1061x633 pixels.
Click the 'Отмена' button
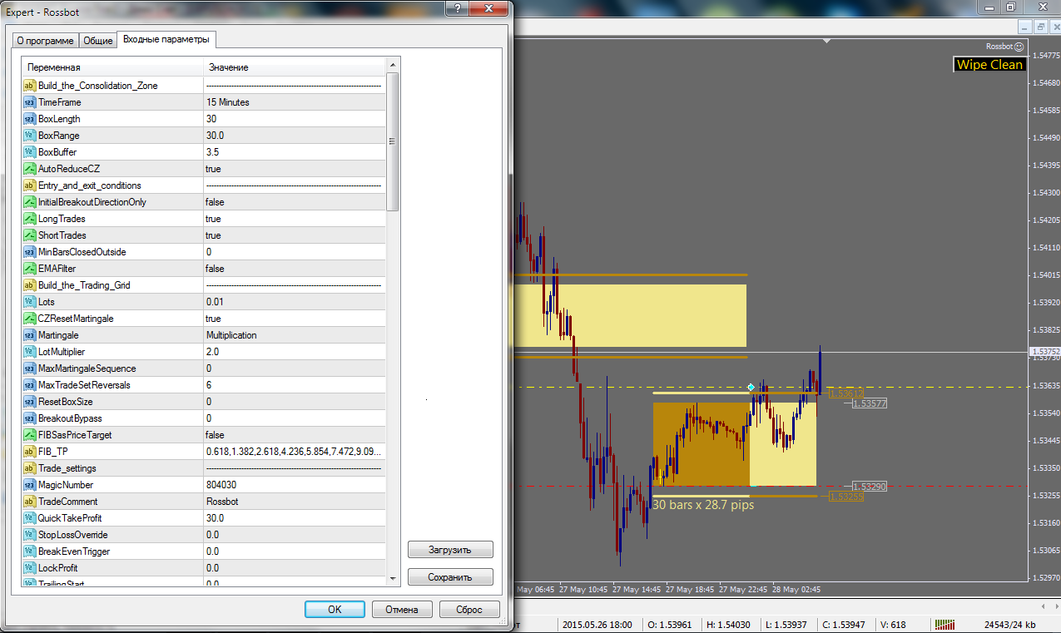coord(402,610)
